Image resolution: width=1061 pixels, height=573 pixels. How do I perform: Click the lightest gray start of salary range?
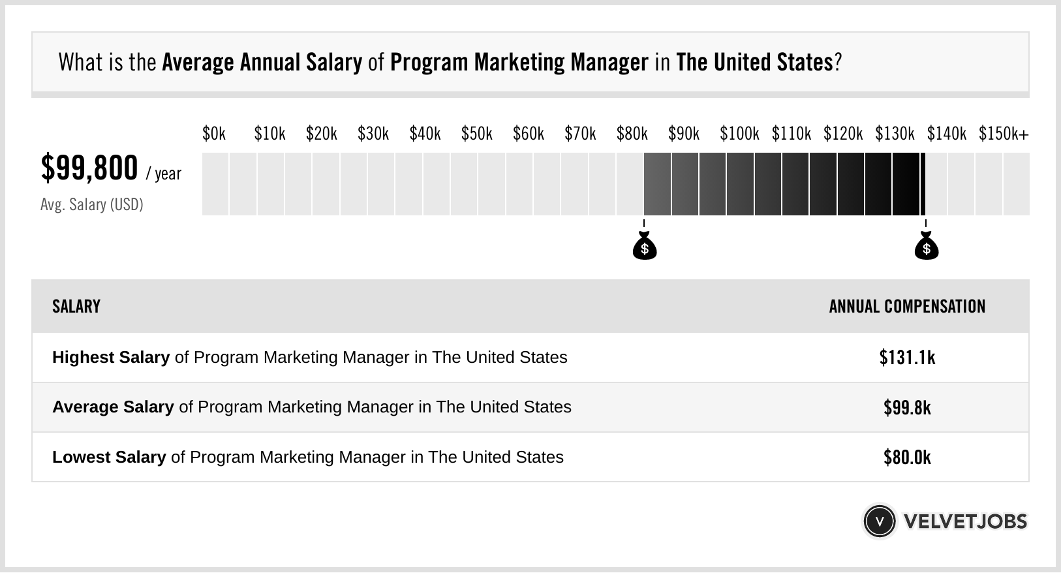pos(657,184)
